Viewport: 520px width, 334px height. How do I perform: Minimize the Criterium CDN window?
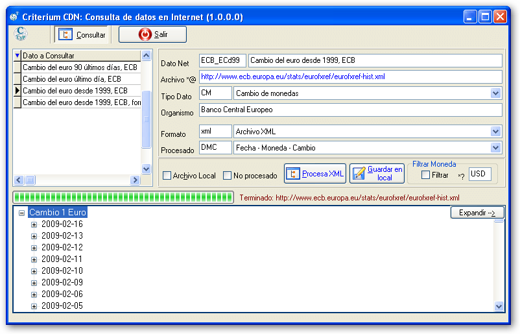(470, 17)
